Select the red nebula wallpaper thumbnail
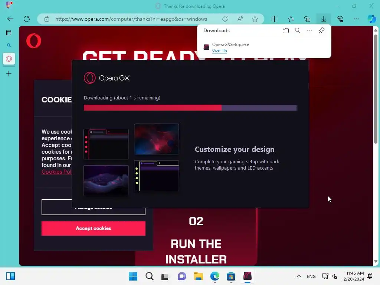 (x=157, y=139)
